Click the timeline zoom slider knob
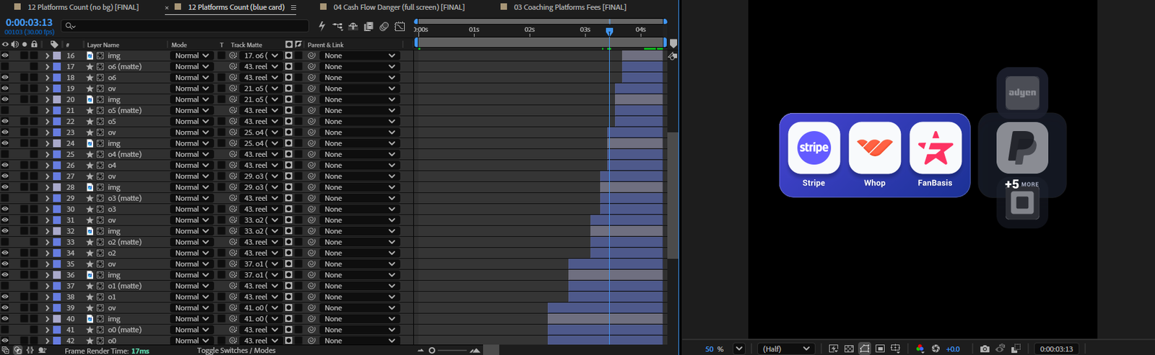1155x355 pixels. coord(432,351)
